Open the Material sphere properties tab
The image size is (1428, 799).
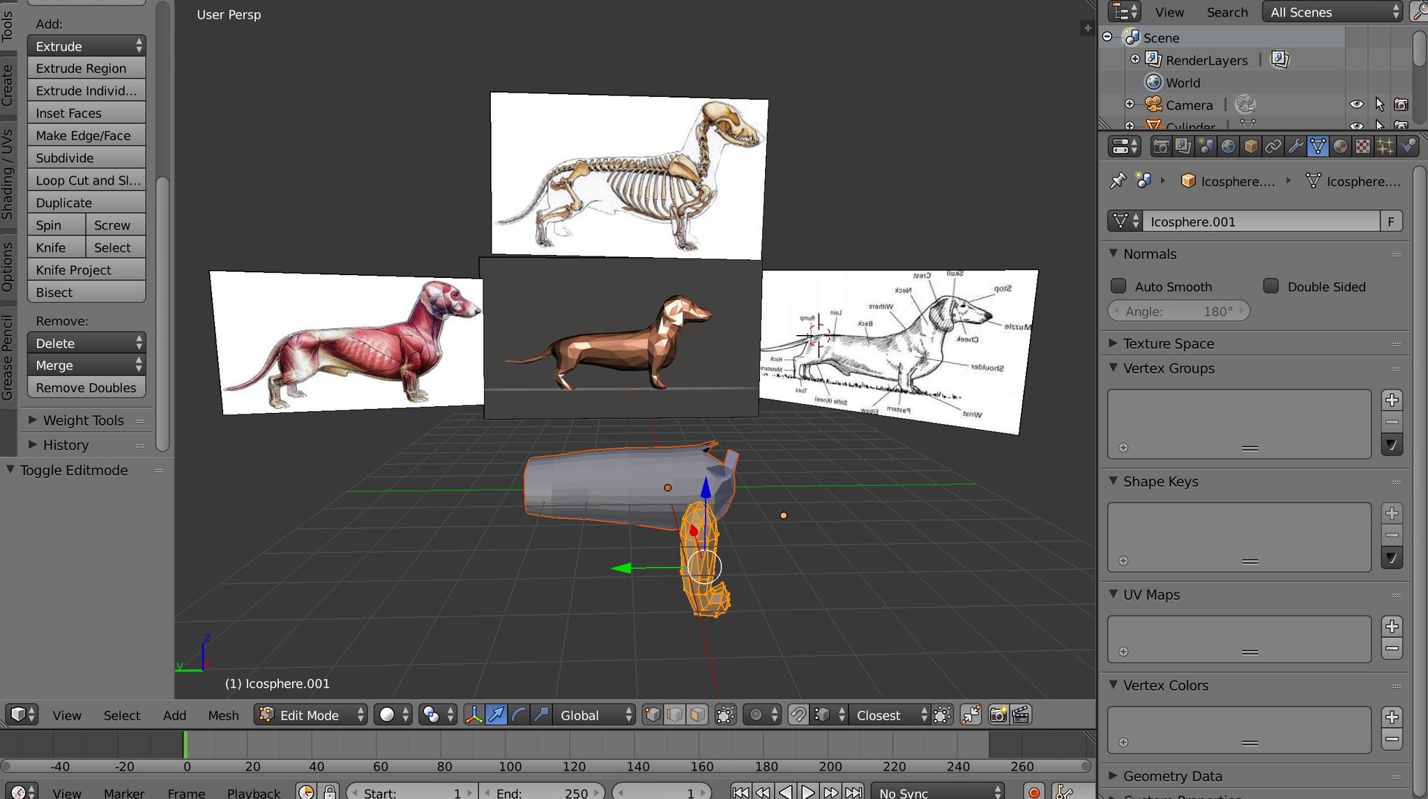(1339, 146)
